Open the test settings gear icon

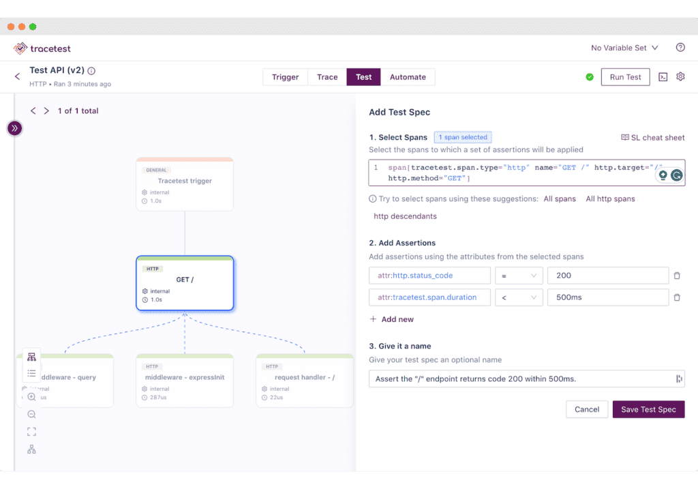click(680, 77)
